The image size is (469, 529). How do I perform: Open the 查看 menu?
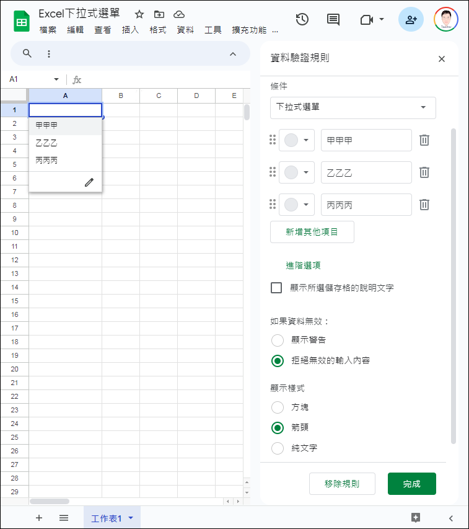point(102,30)
